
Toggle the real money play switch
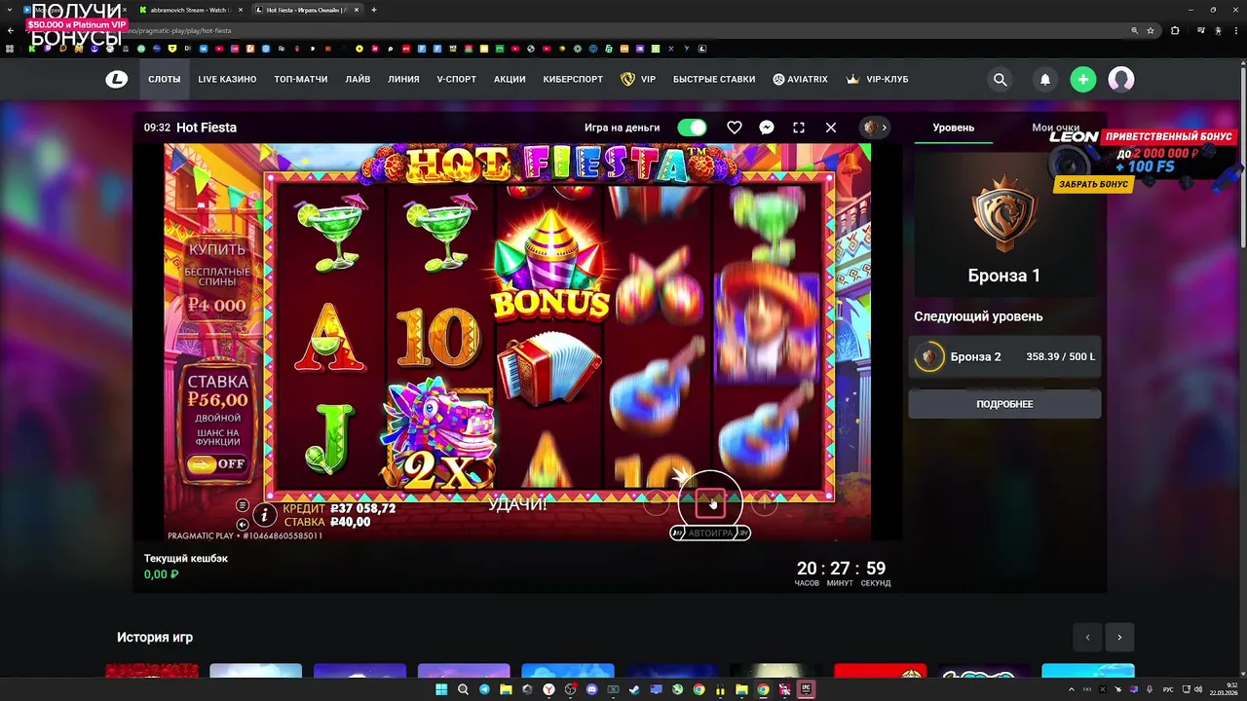[x=692, y=128]
